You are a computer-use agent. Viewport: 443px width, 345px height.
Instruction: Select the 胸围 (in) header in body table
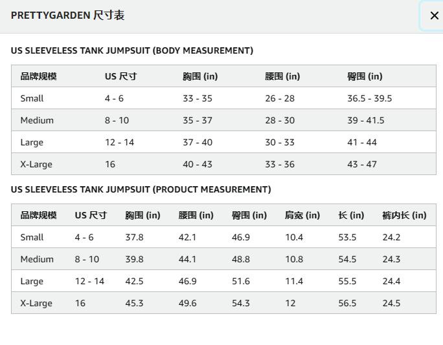pyautogui.click(x=199, y=76)
